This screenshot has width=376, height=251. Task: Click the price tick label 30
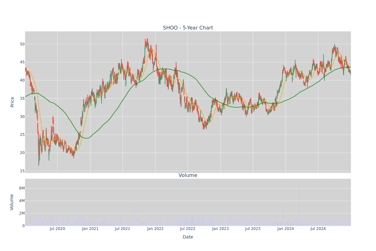click(x=22, y=117)
